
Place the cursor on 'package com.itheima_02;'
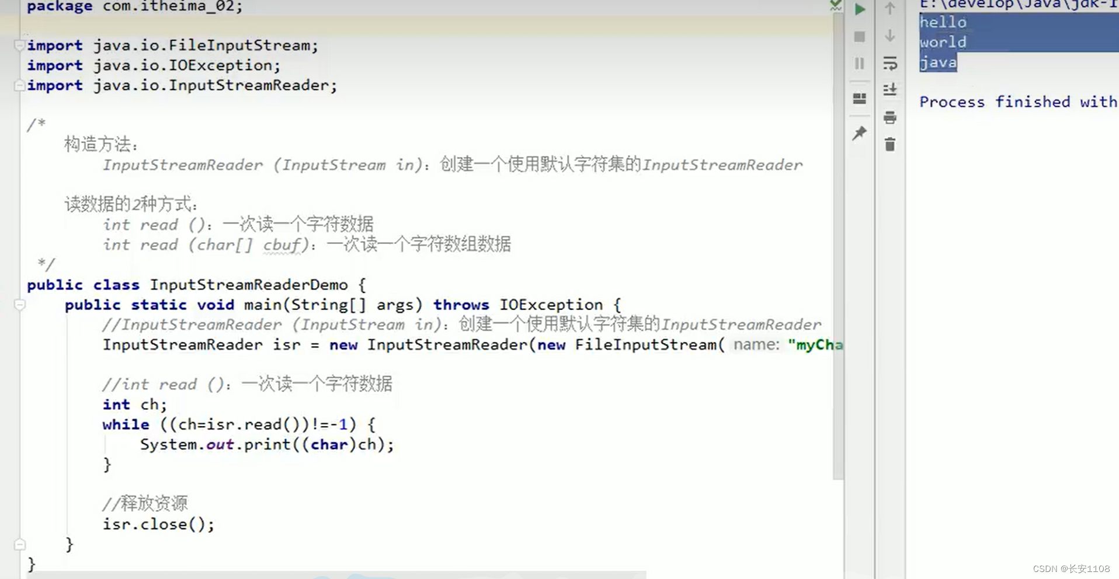pos(134,6)
